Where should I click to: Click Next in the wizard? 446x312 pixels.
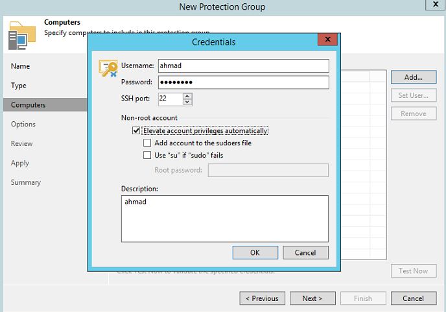point(311,298)
